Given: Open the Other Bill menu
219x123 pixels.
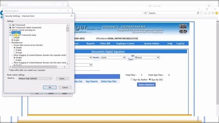Looking at the screenshot, I should 105,43.
